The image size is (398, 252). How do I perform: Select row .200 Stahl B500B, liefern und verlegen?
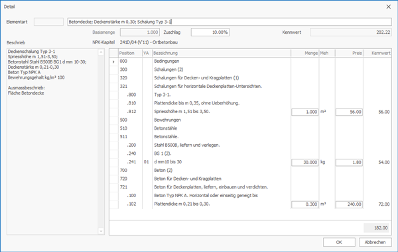pyautogui.click(x=250, y=146)
